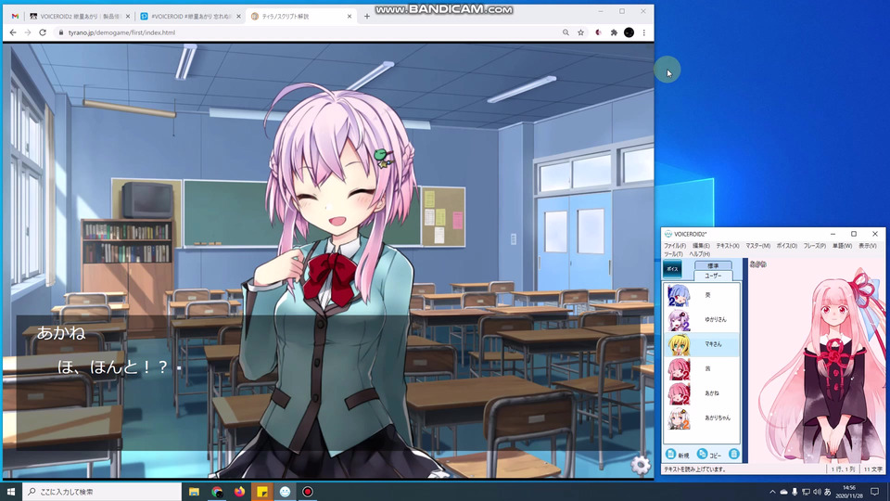Bookmark this page with the star icon
The image size is (890, 501).
pos(580,32)
